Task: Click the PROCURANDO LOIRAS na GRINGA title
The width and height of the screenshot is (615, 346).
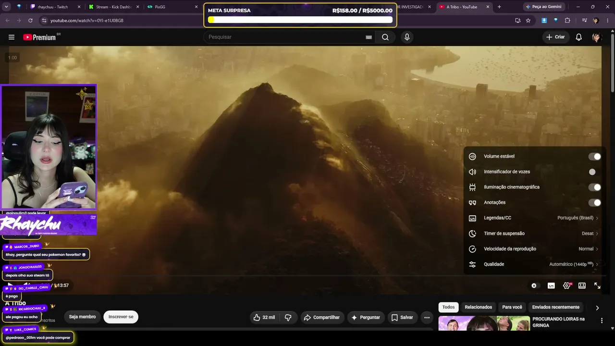Action: click(558, 322)
